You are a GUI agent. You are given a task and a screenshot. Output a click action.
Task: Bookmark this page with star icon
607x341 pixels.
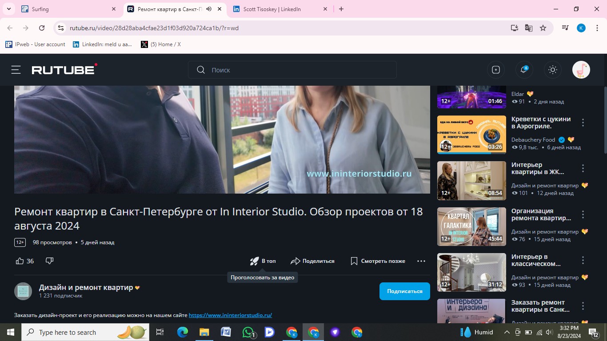tap(543, 28)
